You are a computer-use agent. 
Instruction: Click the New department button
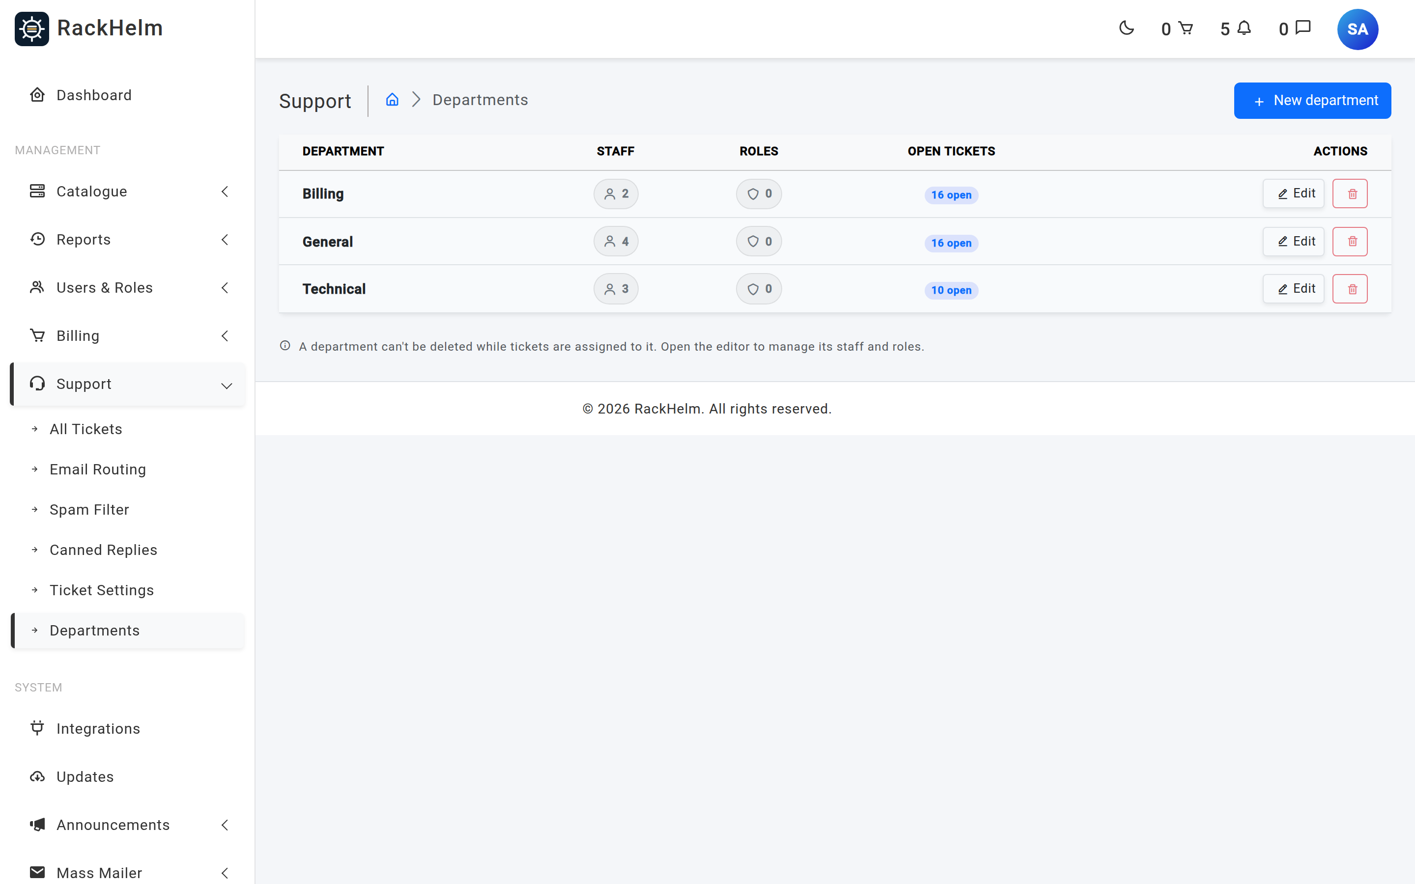(1312, 101)
